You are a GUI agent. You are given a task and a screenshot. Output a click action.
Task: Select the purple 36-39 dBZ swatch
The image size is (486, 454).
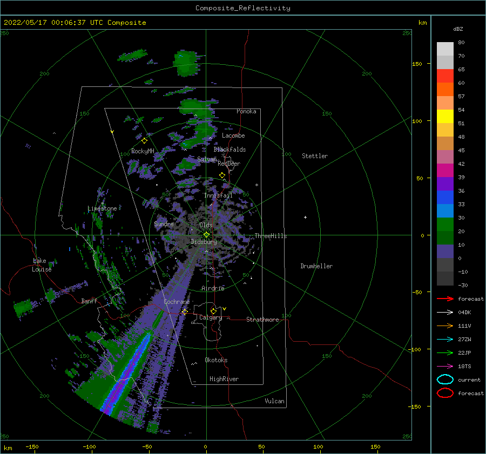445,184
